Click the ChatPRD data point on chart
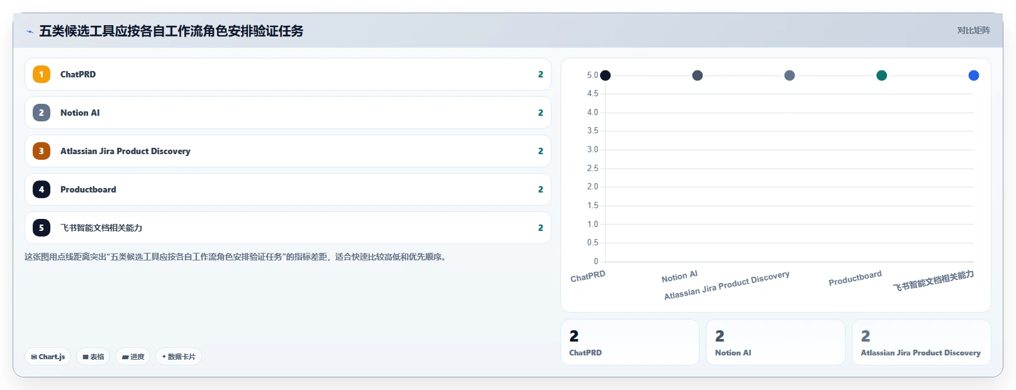This screenshot has height=390, width=1016. tap(605, 75)
